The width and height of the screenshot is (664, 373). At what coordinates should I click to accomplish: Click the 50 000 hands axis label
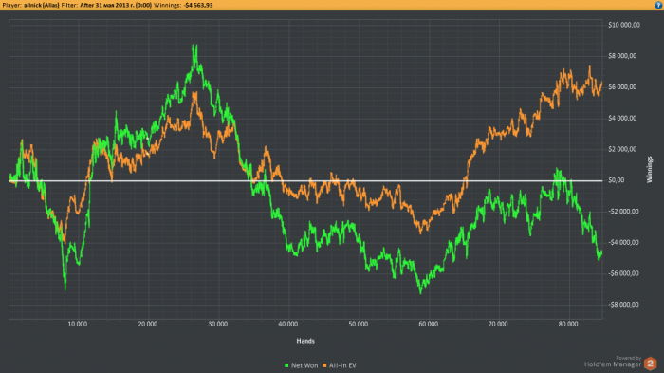coord(359,324)
